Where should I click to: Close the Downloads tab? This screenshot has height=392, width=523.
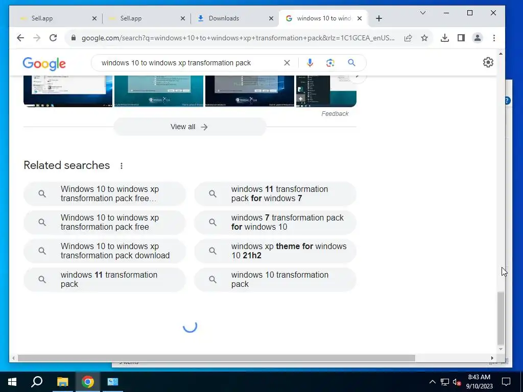coord(271,19)
